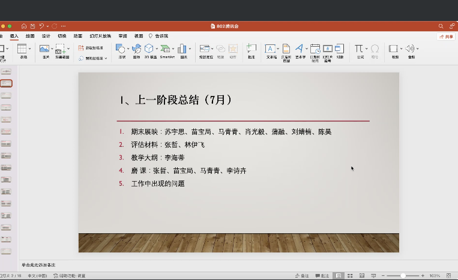
Task: Expand the 音频 audio dropdown arrow
Action: click(x=417, y=49)
